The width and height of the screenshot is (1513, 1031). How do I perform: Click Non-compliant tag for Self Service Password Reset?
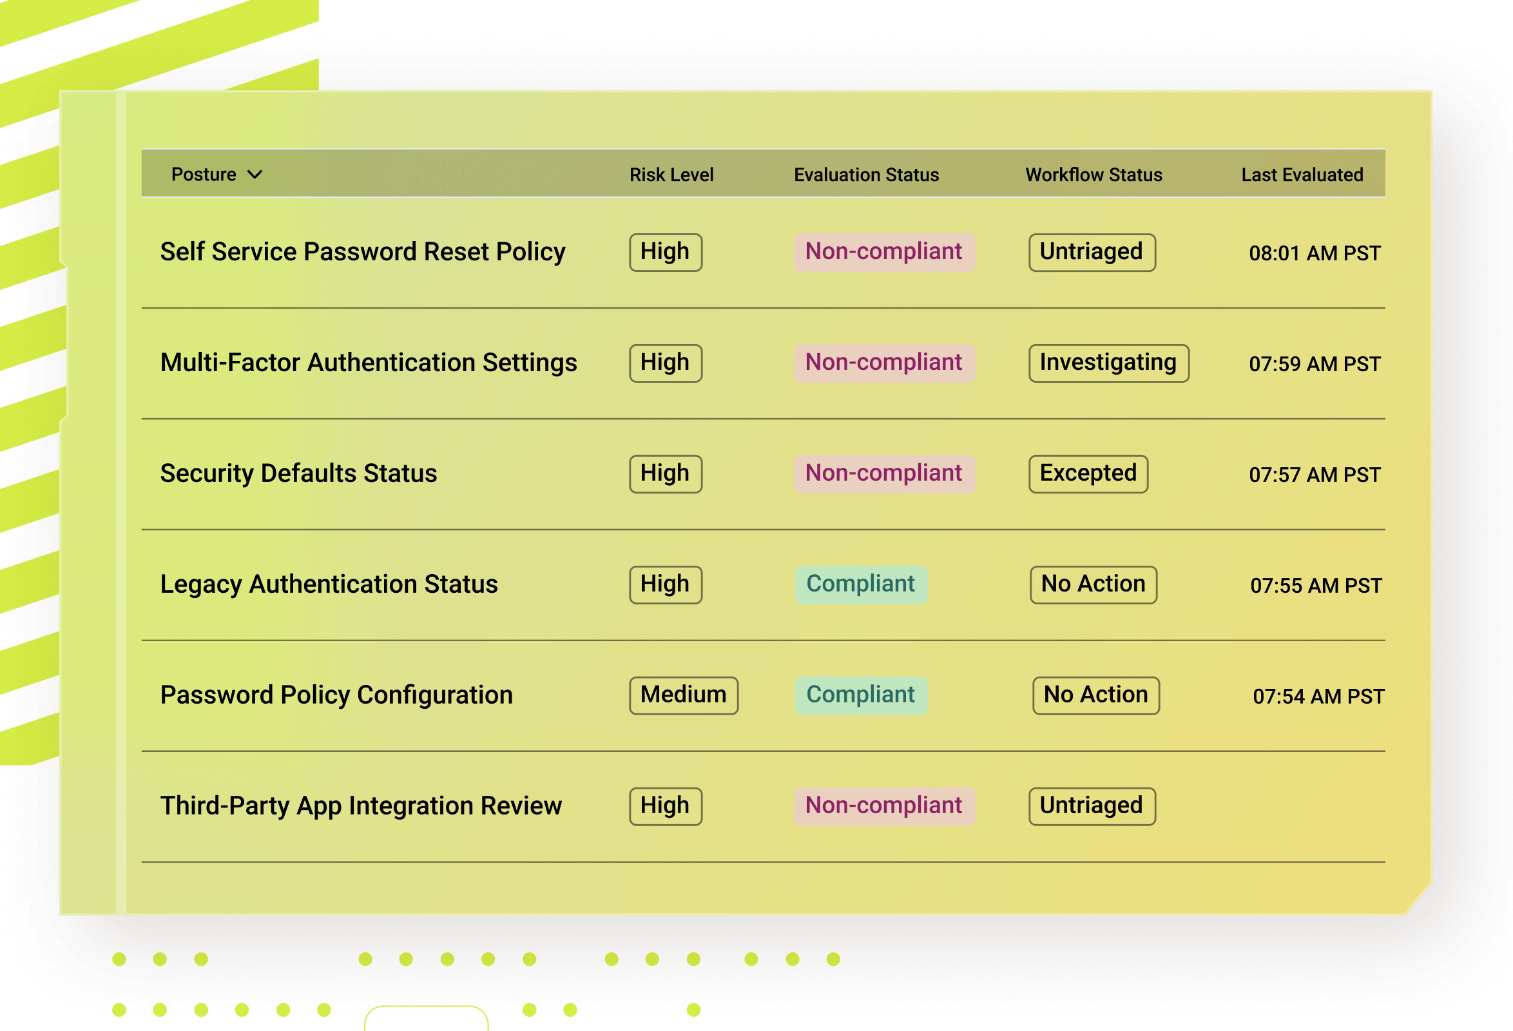point(884,252)
